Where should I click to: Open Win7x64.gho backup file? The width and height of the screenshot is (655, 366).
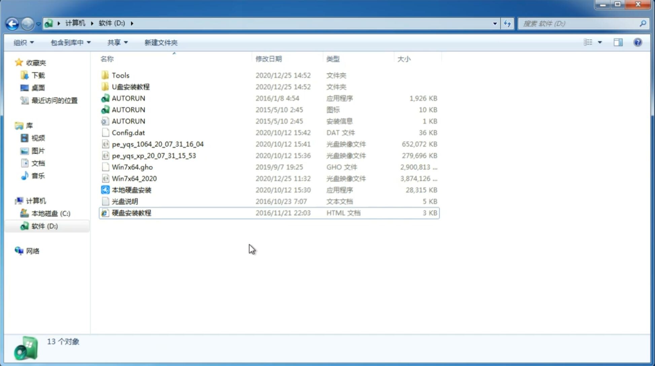coord(132,167)
